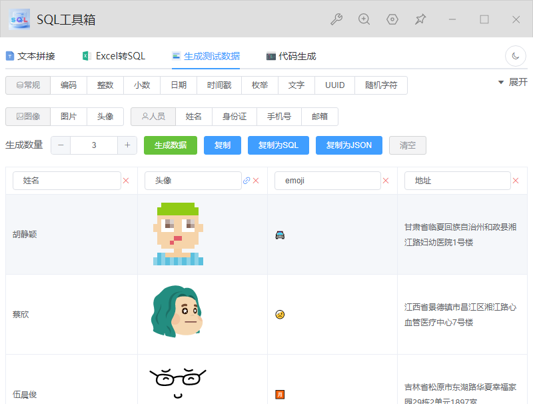
Task: Open the Excel转SQL tab
Action: point(113,56)
